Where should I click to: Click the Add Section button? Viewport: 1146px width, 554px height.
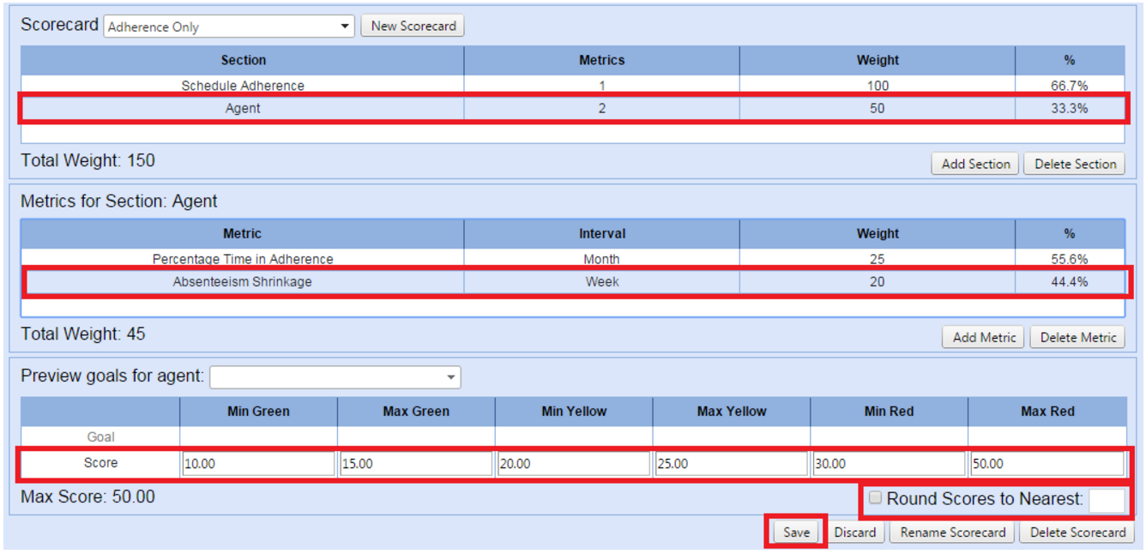click(975, 164)
